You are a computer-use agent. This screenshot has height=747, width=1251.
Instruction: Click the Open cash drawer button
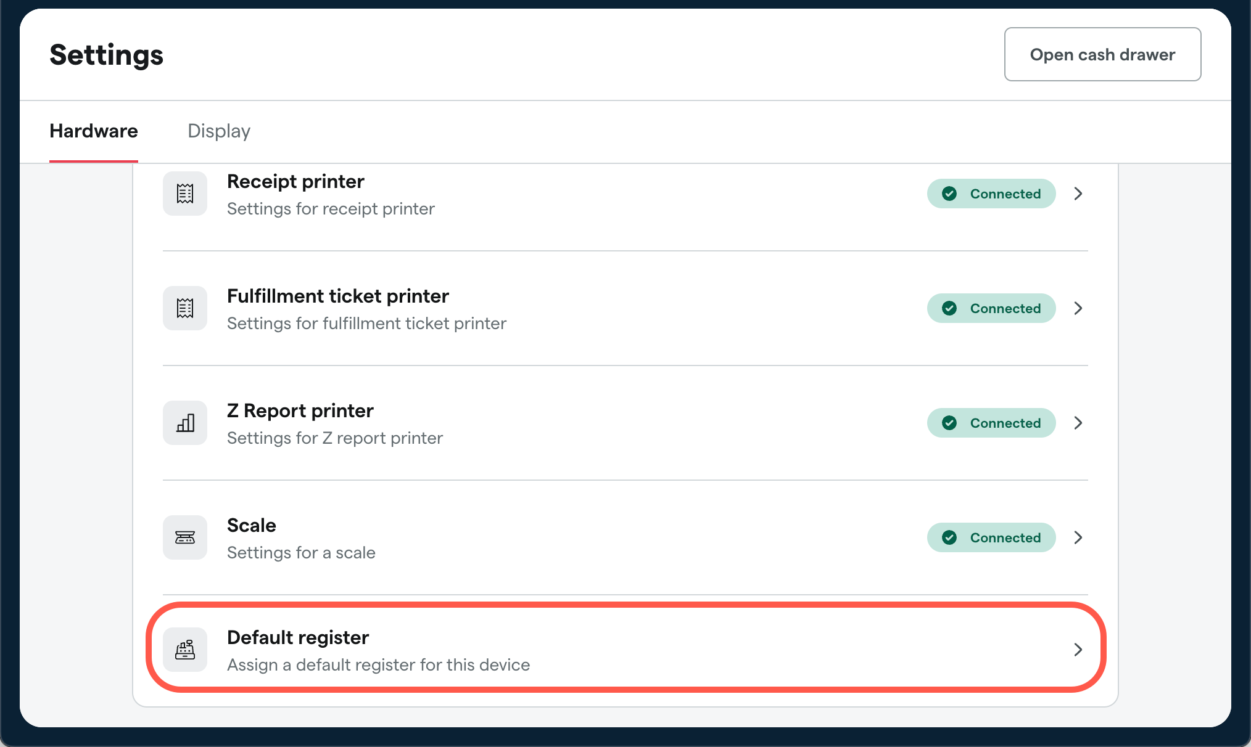point(1102,54)
